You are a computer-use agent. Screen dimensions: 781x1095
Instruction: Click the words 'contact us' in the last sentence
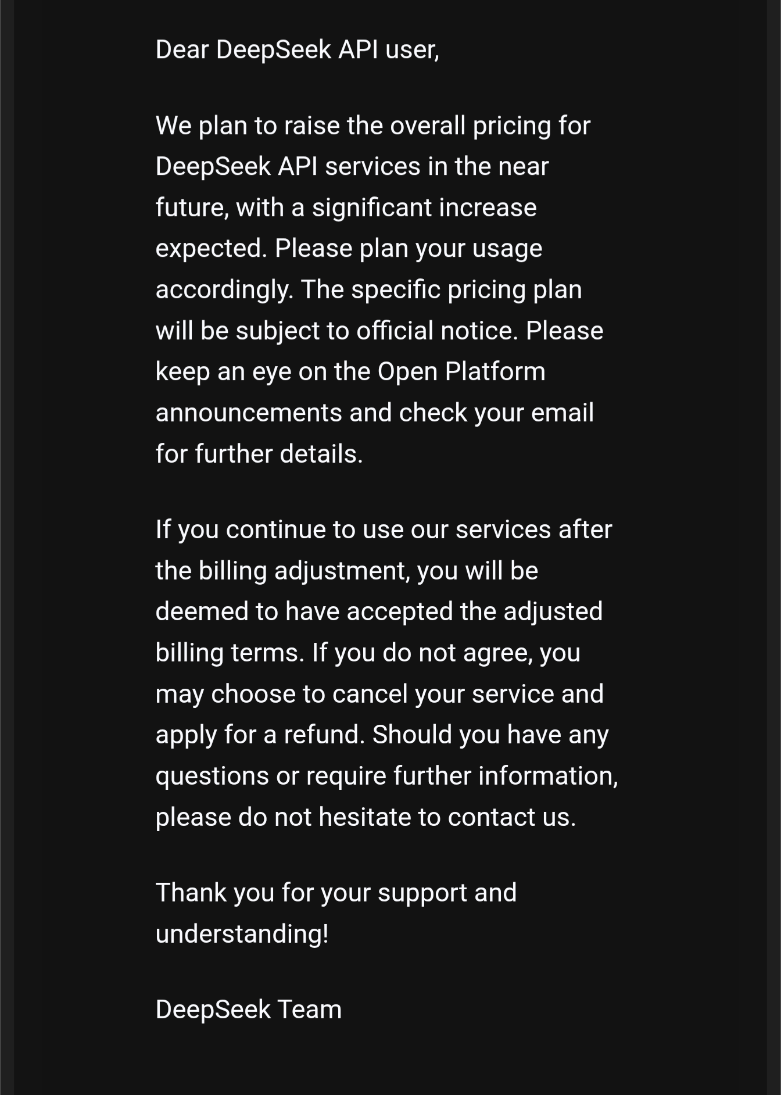coord(511,817)
